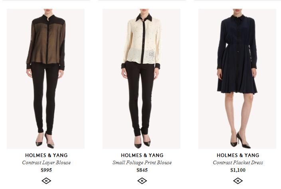The height and width of the screenshot is (189, 281).
Task: Click the Holmes & Yang brand above Contrast Layer Blouse
Action: point(46,155)
